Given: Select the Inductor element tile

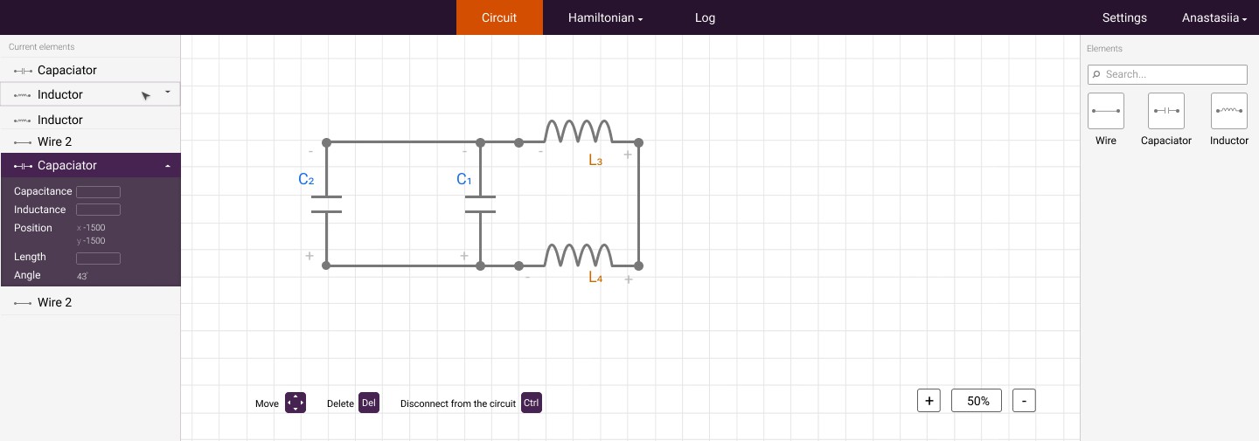Looking at the screenshot, I should (1228, 111).
